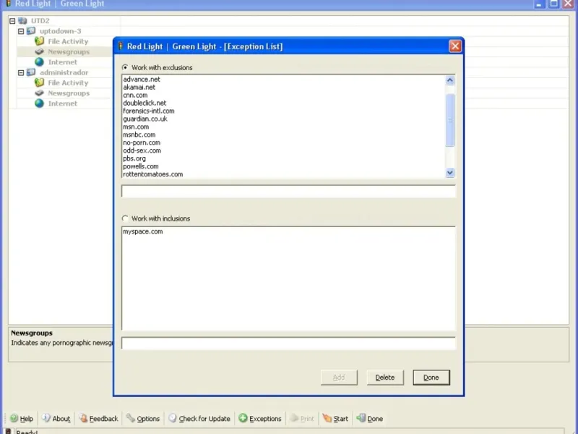578x434 pixels.
Task: Click exclusions list scroll up arrow
Action: [x=449, y=80]
